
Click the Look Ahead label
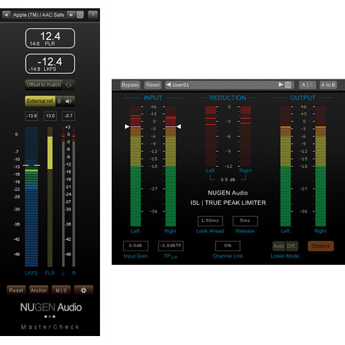click(210, 231)
